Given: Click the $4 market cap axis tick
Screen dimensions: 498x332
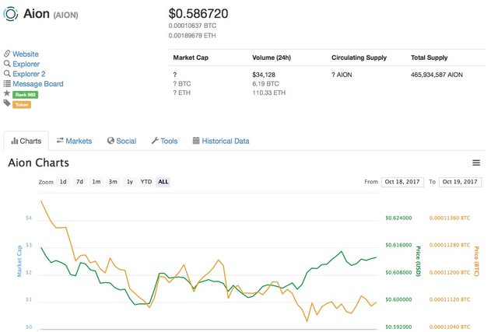Looking at the screenshot, I should (x=29, y=218).
